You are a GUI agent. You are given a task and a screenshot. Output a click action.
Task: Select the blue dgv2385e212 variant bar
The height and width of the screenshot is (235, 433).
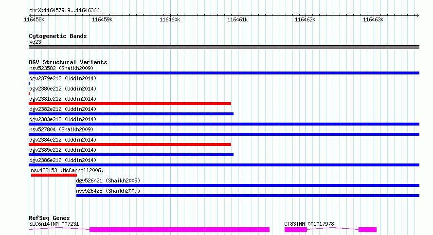pyautogui.click(x=131, y=155)
